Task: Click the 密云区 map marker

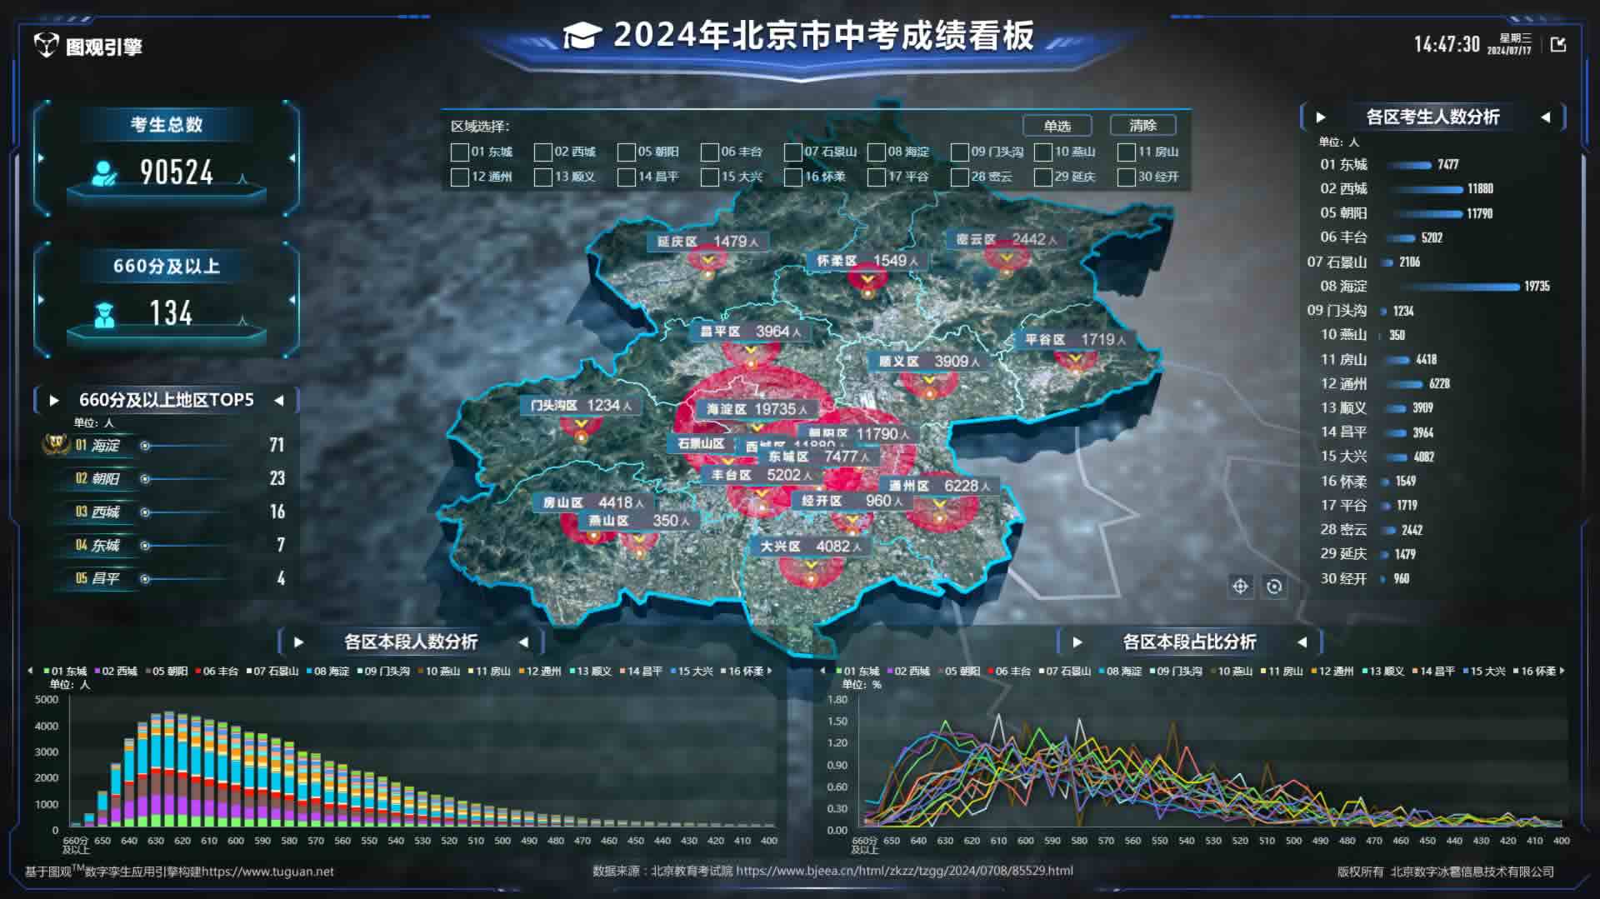Action: (x=1007, y=239)
